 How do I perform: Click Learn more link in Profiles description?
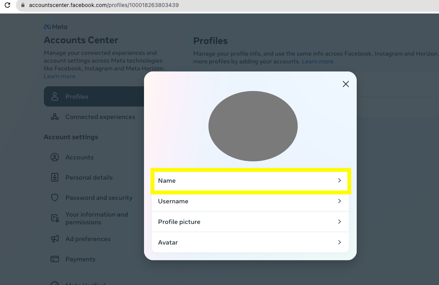[318, 61]
